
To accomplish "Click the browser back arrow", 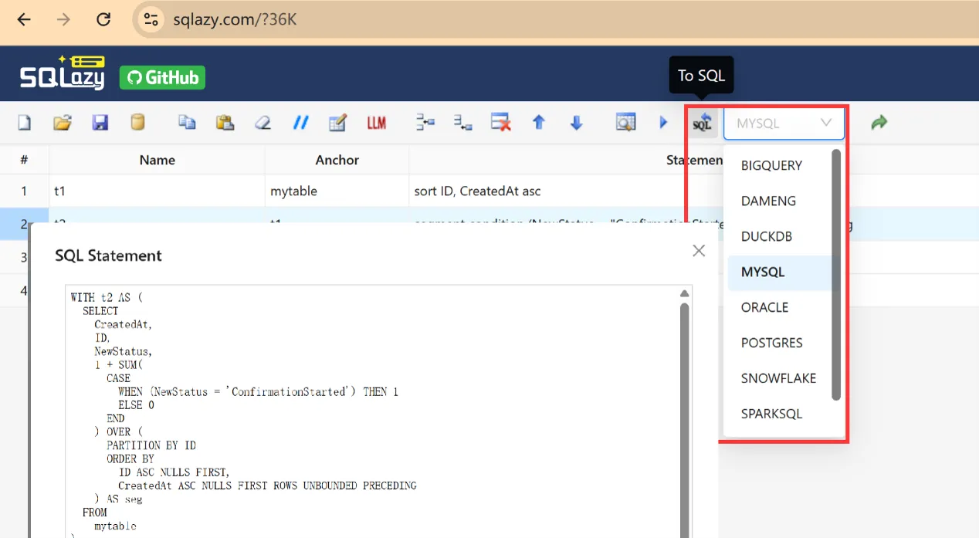I will click(x=24, y=20).
